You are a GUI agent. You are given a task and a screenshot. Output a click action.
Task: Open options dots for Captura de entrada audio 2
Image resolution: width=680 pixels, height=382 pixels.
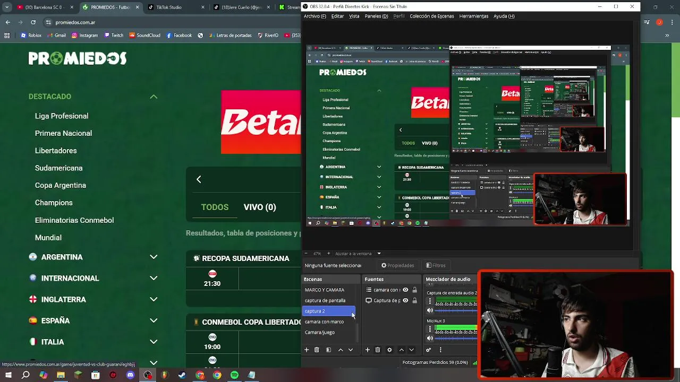[x=430, y=301]
